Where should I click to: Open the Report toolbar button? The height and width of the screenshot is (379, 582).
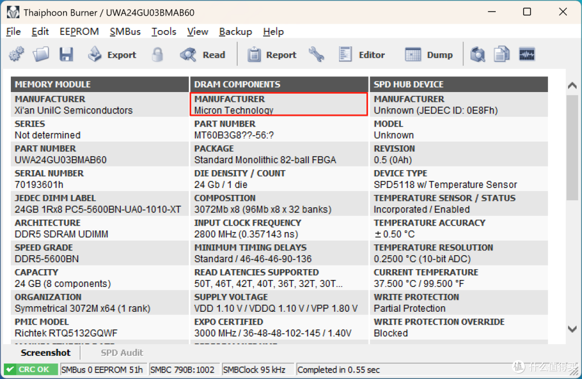(x=272, y=55)
